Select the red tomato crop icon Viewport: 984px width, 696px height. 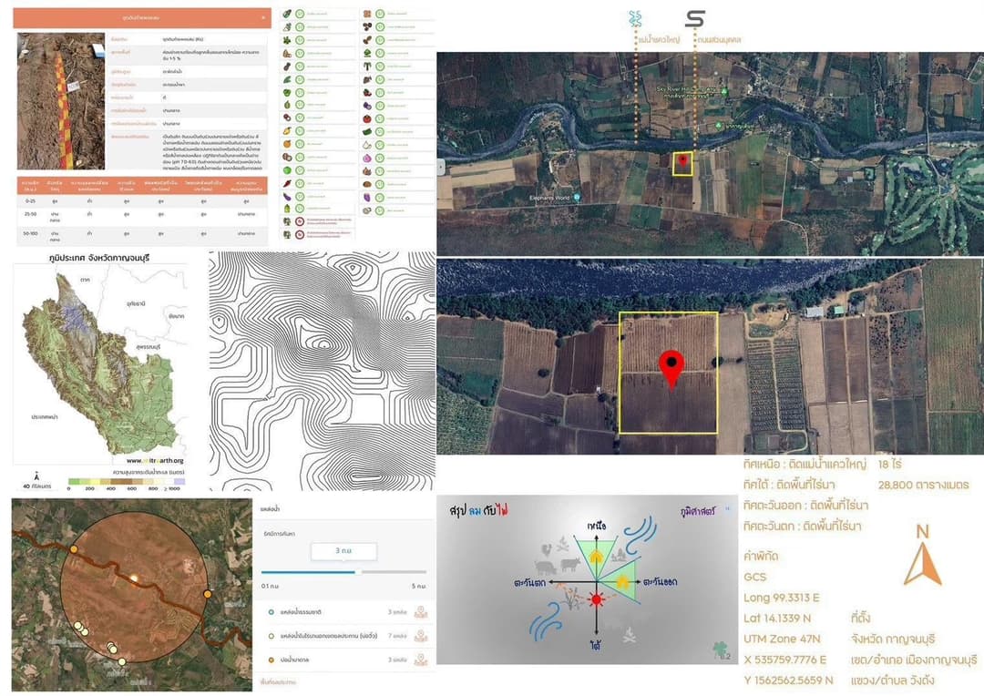(x=367, y=118)
